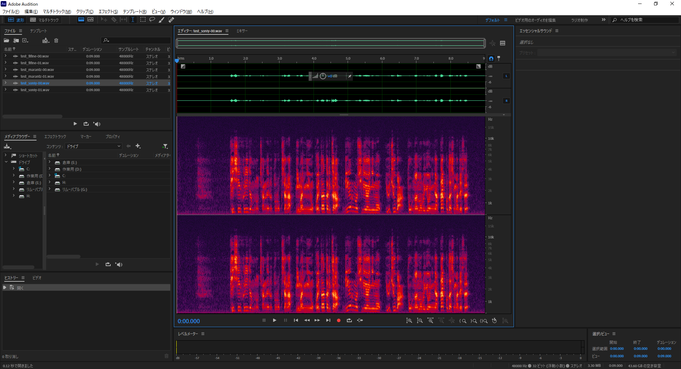681x369 pixels.
Task: Toggle snapping magnet in the timeline
Action: [491, 59]
